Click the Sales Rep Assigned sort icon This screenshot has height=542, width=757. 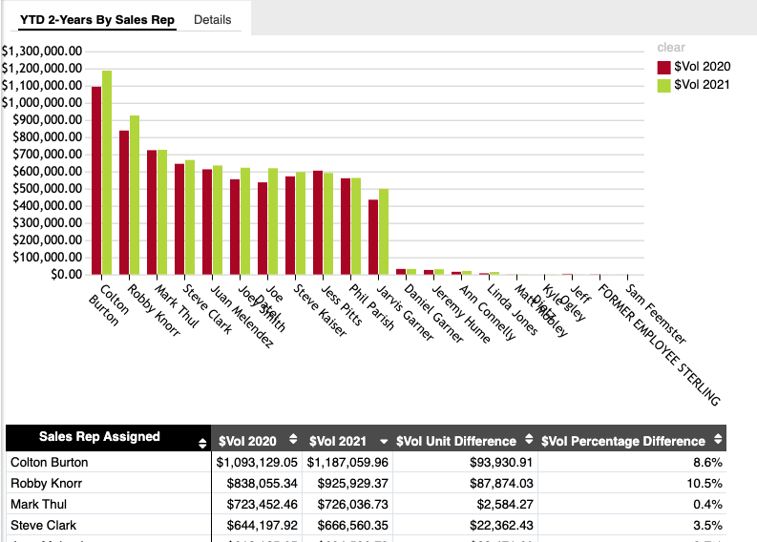tap(201, 443)
